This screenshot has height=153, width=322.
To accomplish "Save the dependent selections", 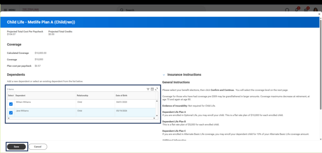I will pyautogui.click(x=17, y=147).
